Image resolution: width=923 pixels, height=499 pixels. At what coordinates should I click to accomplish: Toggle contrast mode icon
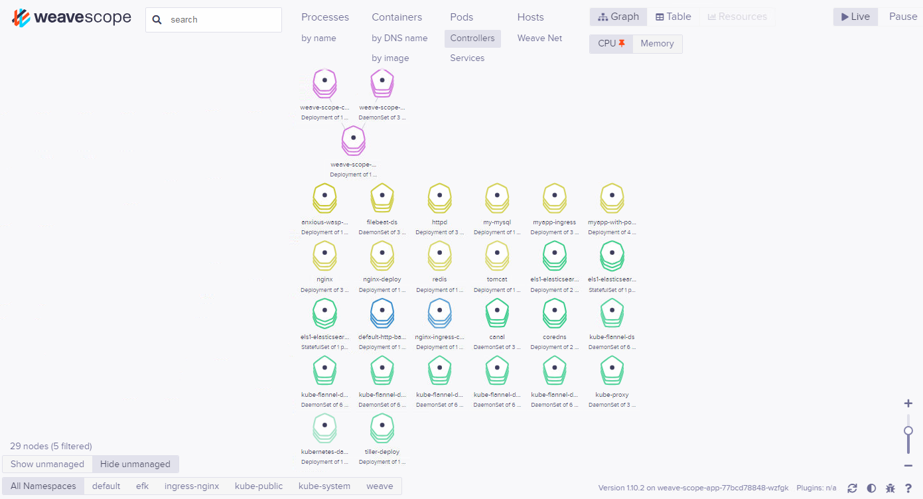[871, 488]
